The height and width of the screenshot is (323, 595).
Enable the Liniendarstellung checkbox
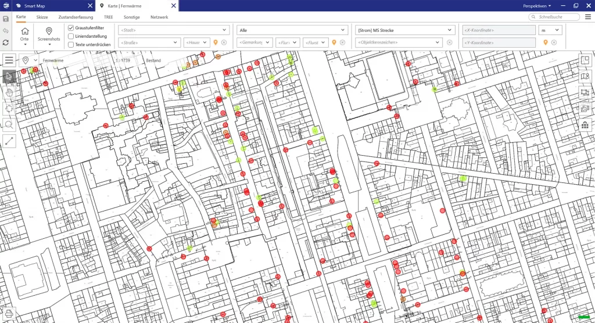pyautogui.click(x=71, y=36)
